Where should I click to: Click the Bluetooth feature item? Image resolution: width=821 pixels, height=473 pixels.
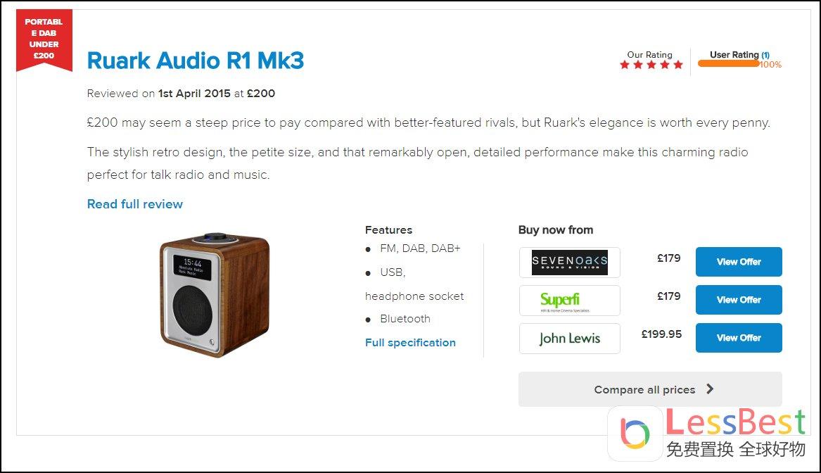pos(405,319)
